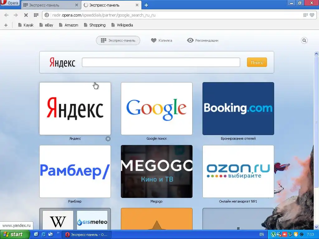Focus the Яндекс search input field
This screenshot has height=239, width=319.
point(161,62)
